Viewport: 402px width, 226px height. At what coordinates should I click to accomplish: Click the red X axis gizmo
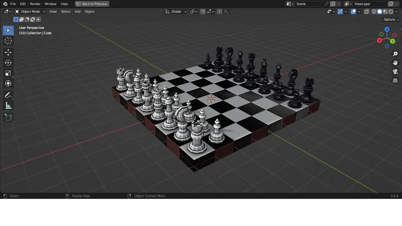pos(379,41)
